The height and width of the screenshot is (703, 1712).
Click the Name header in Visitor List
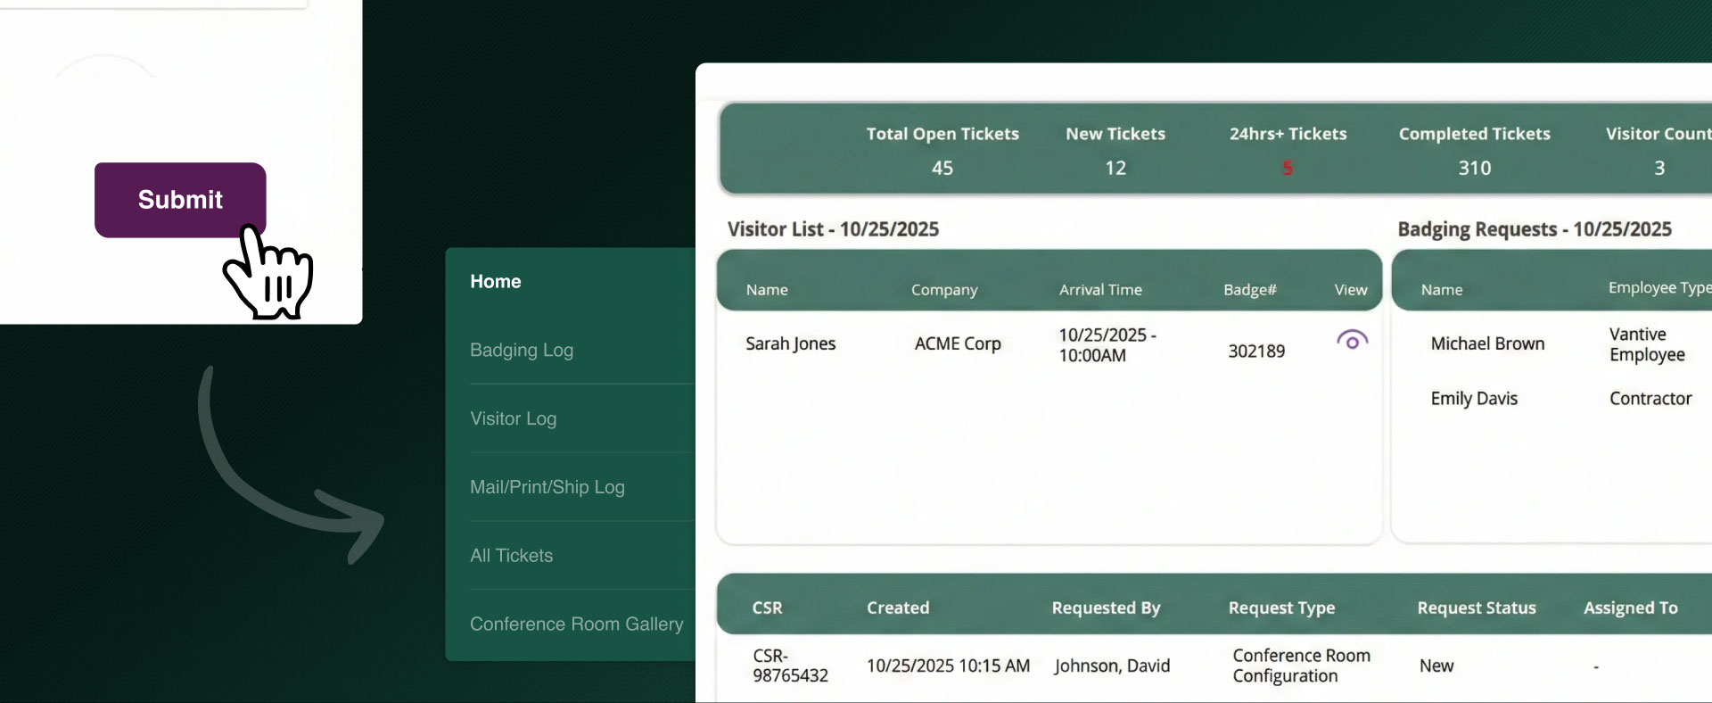point(767,290)
